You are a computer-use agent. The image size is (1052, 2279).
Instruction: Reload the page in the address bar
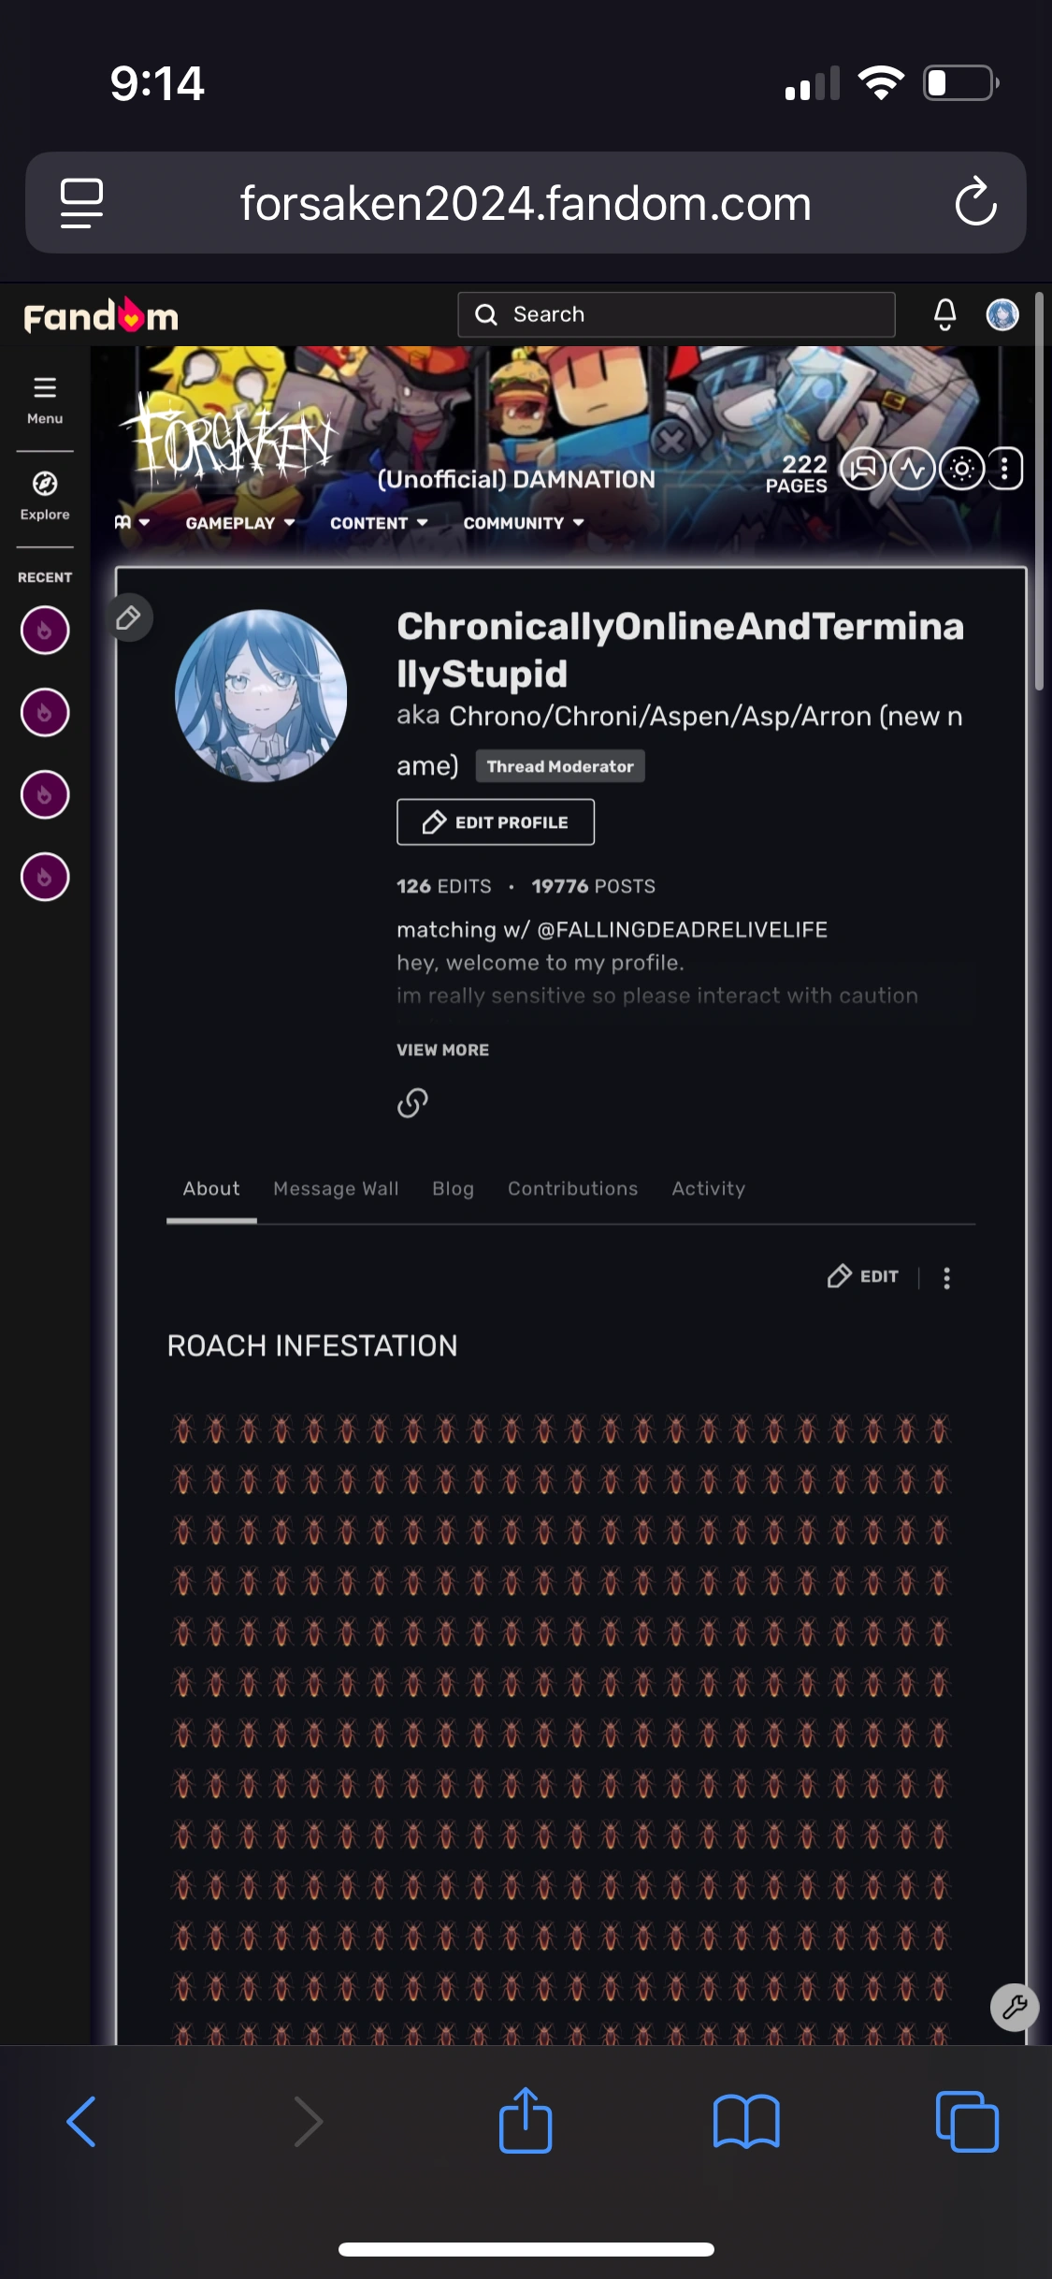(975, 202)
